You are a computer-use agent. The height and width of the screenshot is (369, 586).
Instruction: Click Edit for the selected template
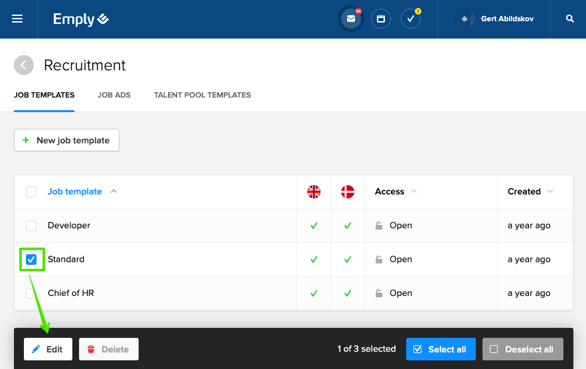(48, 349)
